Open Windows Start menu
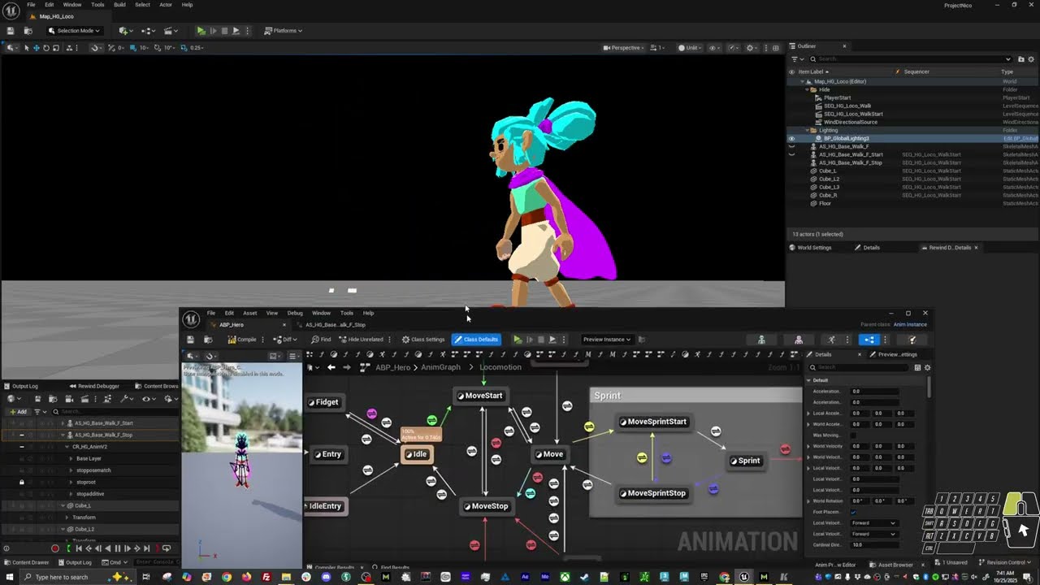The image size is (1040, 585). [x=8, y=577]
